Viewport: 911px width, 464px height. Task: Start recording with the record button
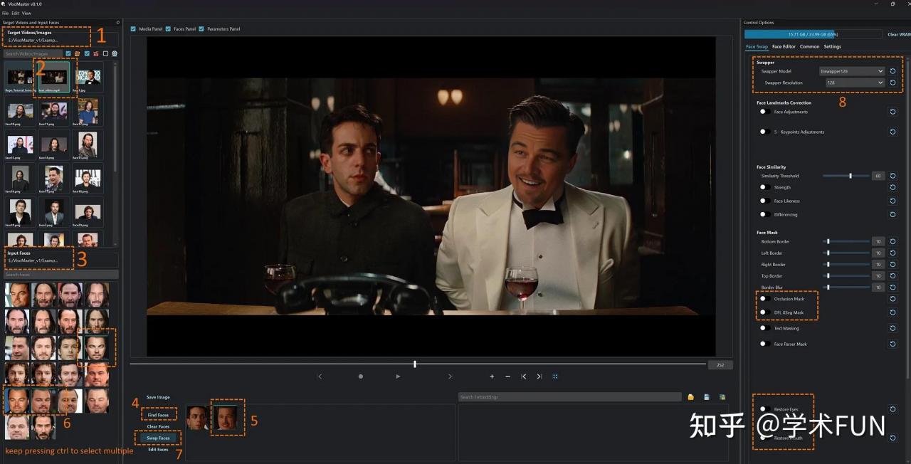[x=361, y=376]
